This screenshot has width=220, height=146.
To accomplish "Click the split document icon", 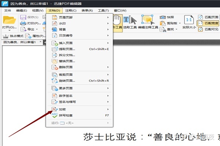I will [x=54, y=55].
